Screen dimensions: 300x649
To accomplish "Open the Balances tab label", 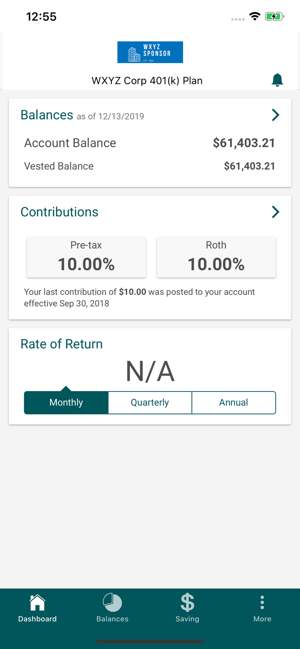I will (112, 619).
